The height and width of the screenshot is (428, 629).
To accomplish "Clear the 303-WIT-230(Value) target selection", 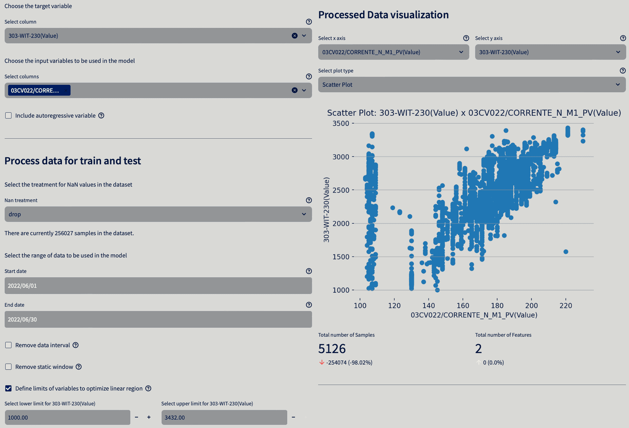I will tap(295, 36).
